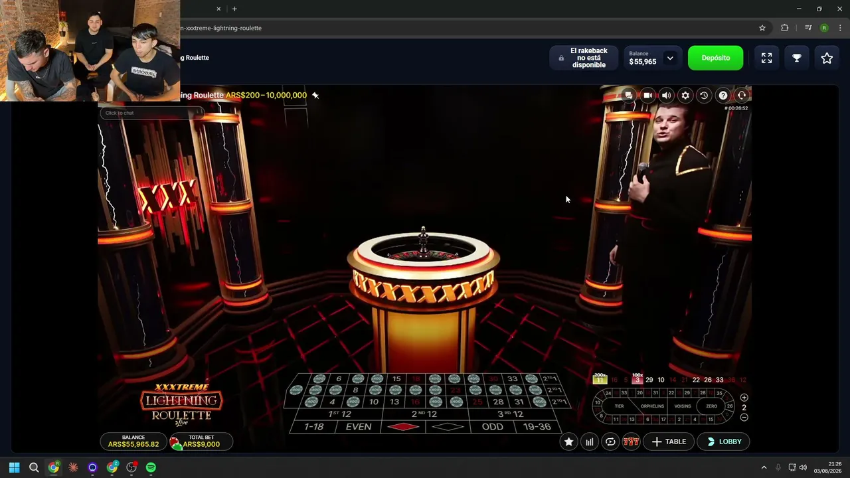
Task: Open Windows Start menu
Action: [x=14, y=467]
